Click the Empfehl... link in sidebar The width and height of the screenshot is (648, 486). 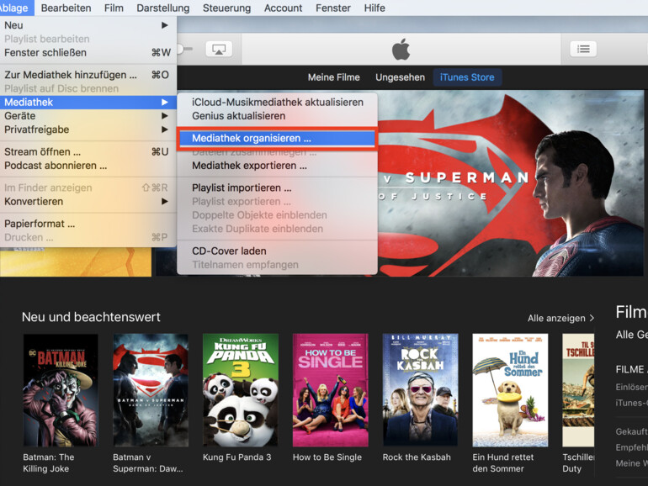pyautogui.click(x=631, y=447)
